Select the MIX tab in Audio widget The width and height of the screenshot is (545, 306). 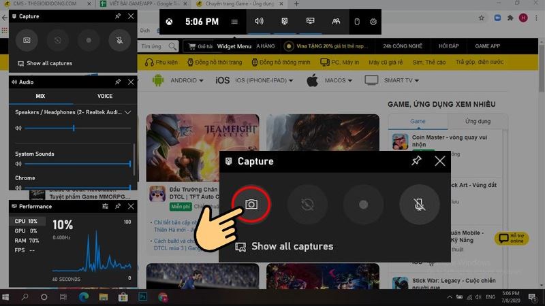pyautogui.click(x=40, y=97)
